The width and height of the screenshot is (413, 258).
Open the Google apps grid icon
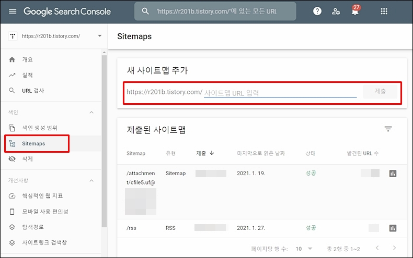point(384,11)
